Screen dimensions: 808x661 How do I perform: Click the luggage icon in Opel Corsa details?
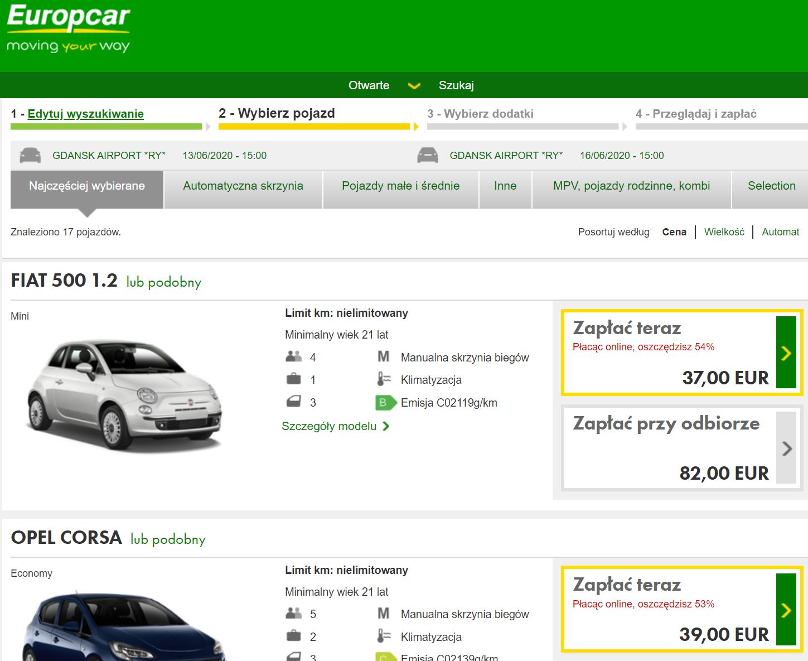click(x=293, y=636)
